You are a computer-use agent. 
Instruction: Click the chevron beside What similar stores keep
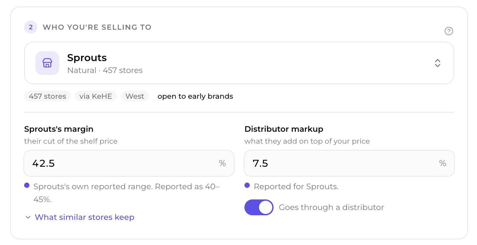tap(28, 217)
